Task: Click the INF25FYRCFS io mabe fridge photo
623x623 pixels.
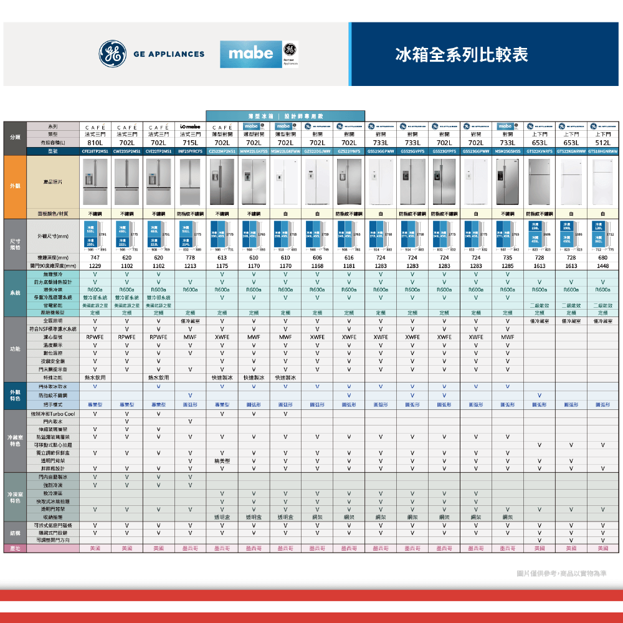Action: (191, 181)
